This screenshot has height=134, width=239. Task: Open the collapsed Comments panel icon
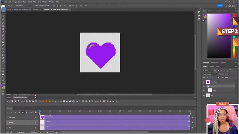pyautogui.click(x=199, y=19)
